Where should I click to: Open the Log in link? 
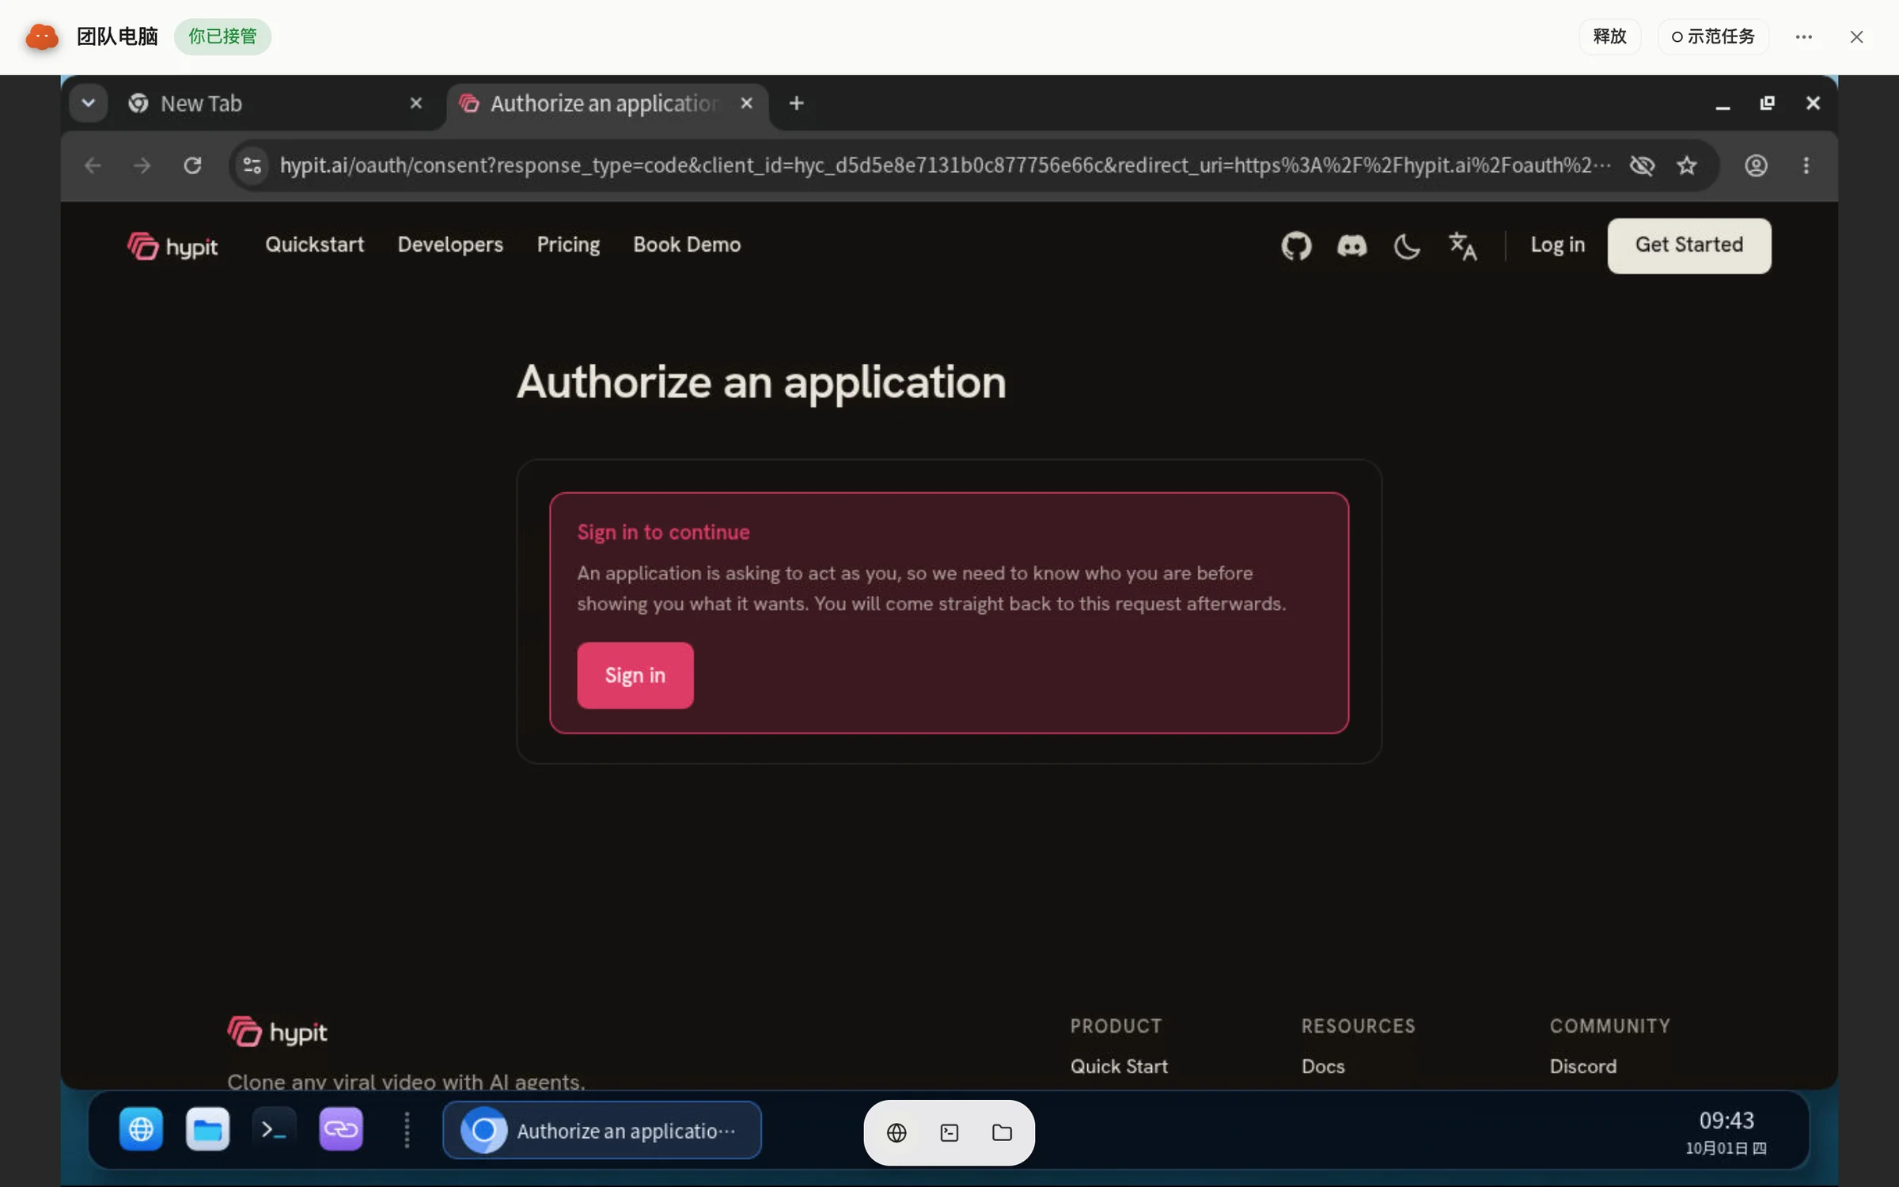[1557, 245]
